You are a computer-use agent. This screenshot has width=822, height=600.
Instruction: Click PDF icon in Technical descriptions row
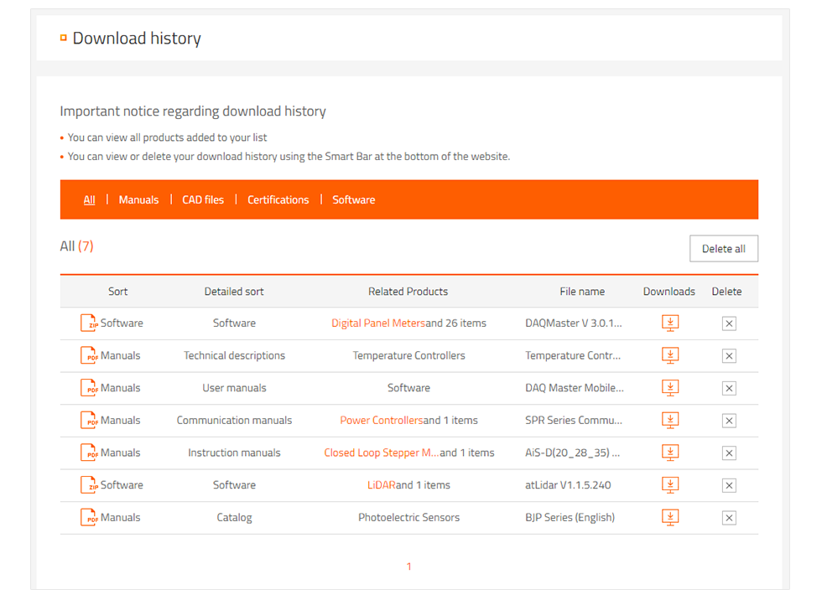pyautogui.click(x=89, y=355)
